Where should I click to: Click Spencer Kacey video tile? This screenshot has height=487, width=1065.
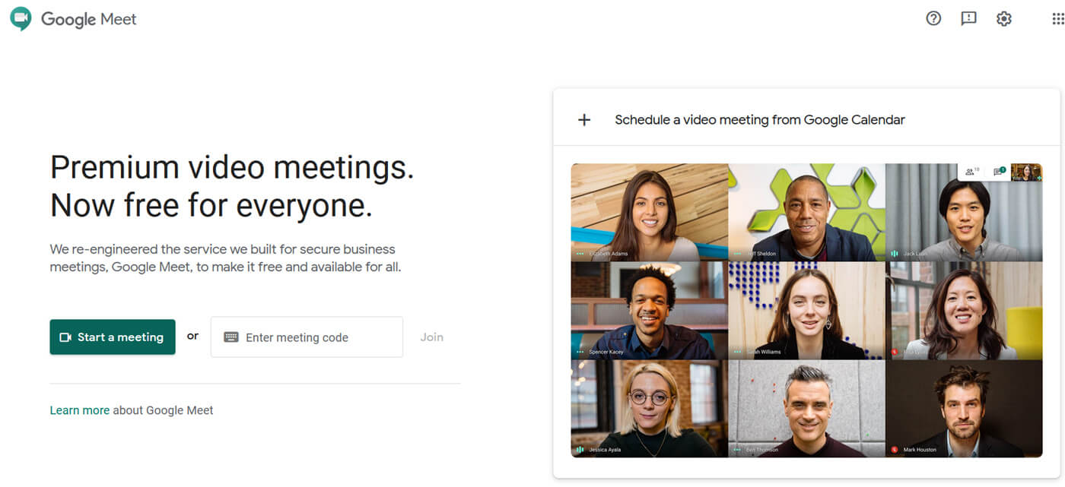(650, 310)
